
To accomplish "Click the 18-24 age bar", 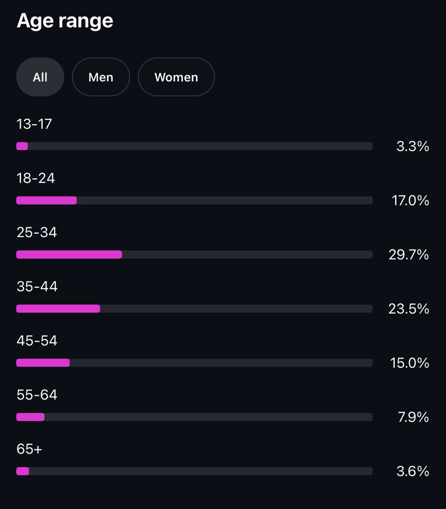I will click(x=194, y=200).
